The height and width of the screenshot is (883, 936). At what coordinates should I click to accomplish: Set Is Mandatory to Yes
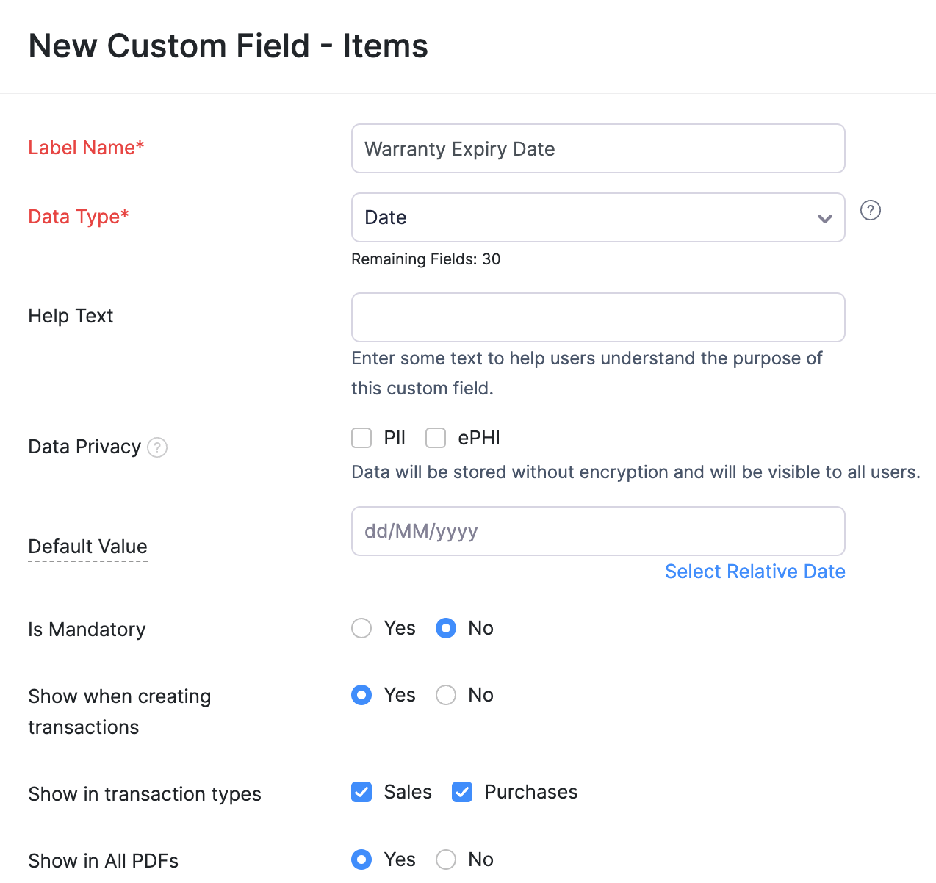pos(361,628)
